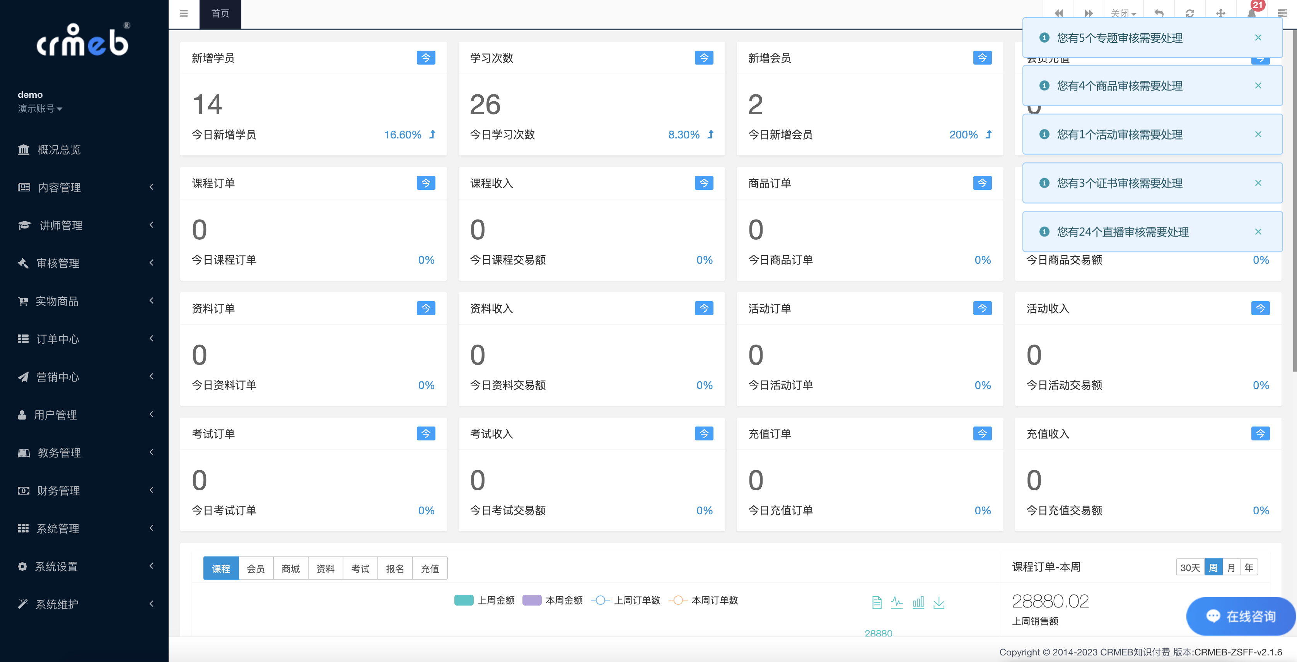The image size is (1297, 662).
Task: Select the 年 time range option
Action: pos(1249,568)
